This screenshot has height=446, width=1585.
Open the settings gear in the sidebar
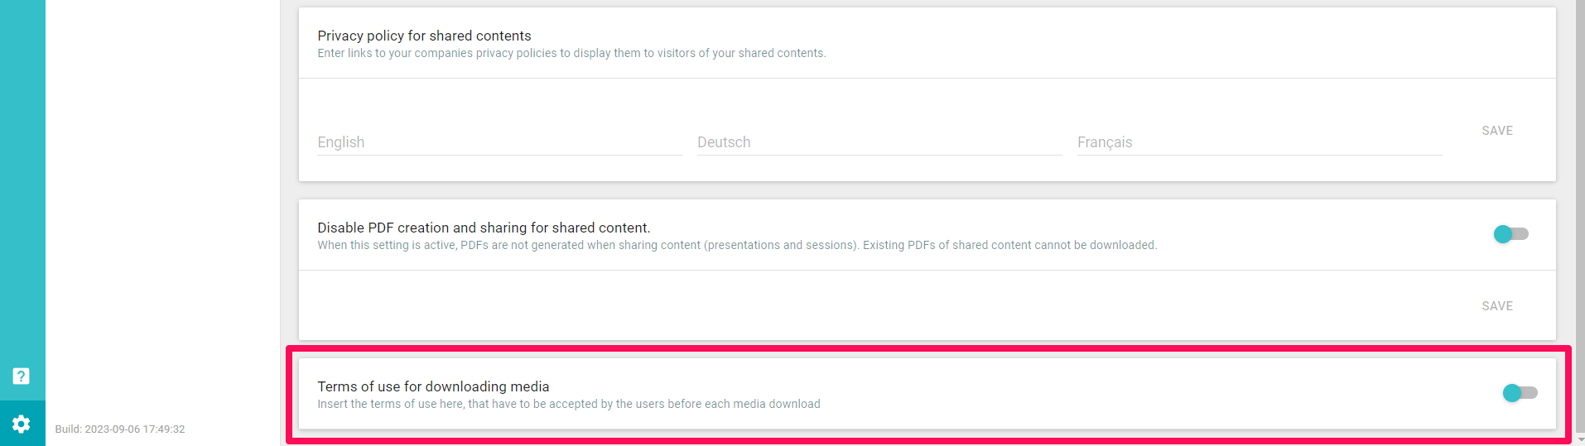click(x=22, y=424)
